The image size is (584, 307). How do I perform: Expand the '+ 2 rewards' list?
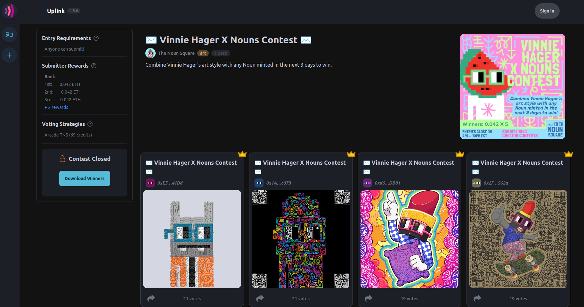(x=56, y=107)
